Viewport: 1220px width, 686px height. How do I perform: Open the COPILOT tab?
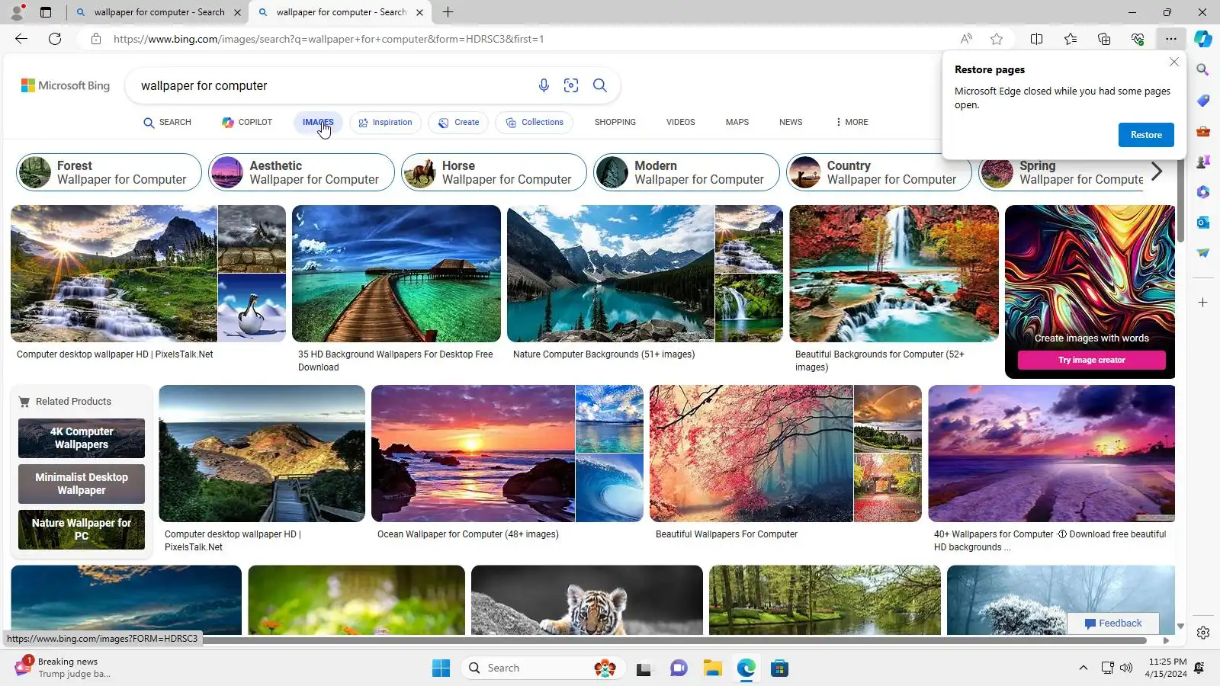[x=247, y=122]
